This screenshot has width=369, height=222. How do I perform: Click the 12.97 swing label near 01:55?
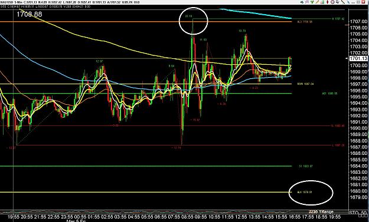(99, 61)
